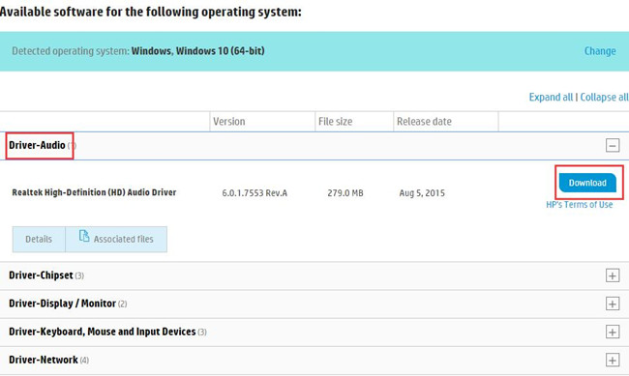Click the 279.0 MB file size
629x376 pixels.
pyautogui.click(x=345, y=193)
